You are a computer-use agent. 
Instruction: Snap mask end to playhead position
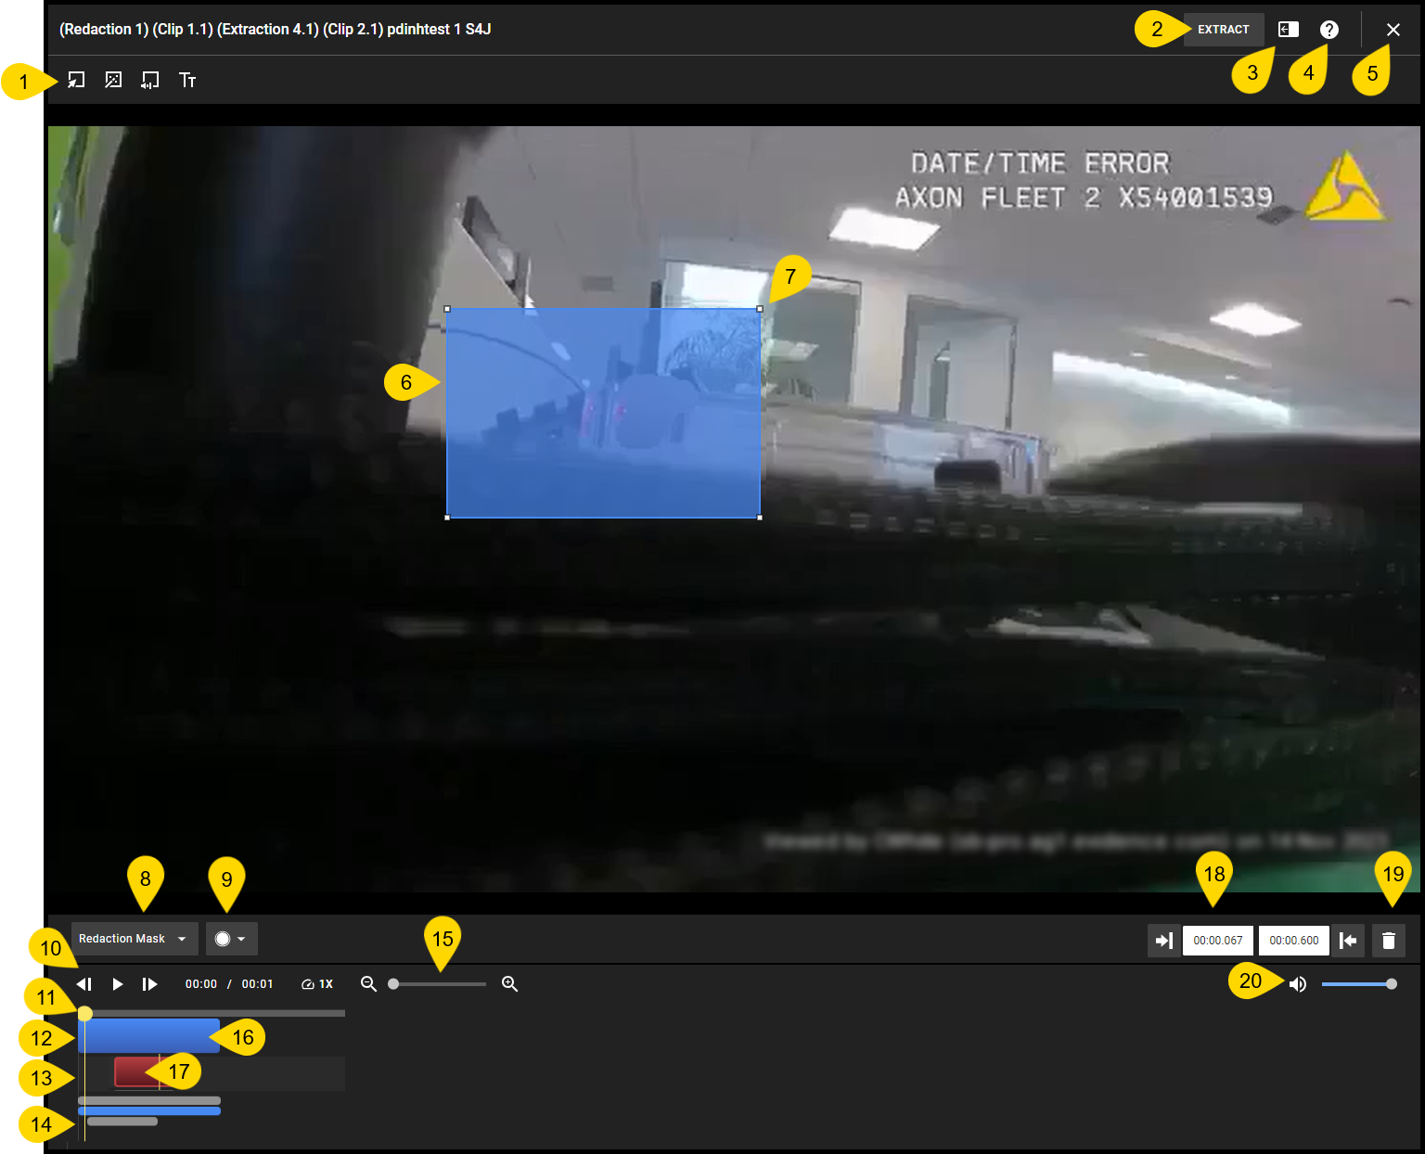tap(1349, 940)
